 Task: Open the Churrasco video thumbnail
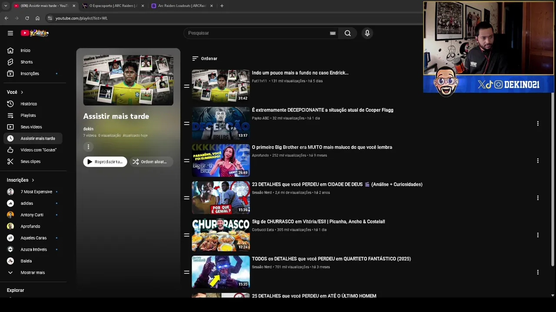(x=221, y=235)
